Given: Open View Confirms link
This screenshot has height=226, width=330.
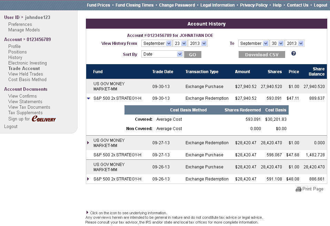Looking at the screenshot, I should click(x=22, y=96).
